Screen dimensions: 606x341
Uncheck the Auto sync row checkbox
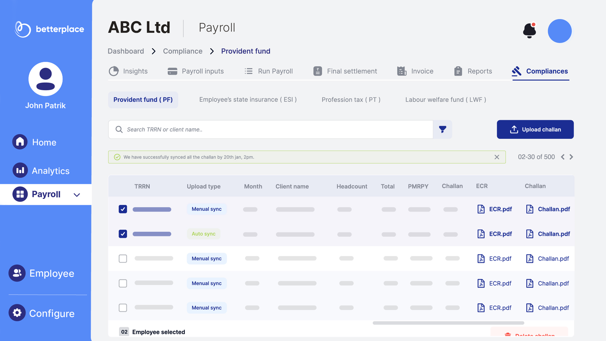coord(123,234)
